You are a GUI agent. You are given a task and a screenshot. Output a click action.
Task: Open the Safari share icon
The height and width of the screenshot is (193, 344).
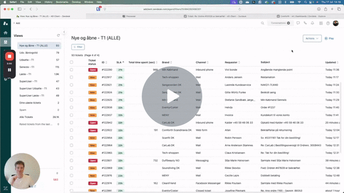pos(326,9)
